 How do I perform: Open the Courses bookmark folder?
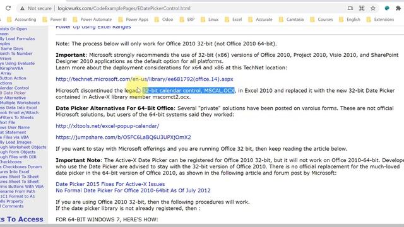(321, 20)
